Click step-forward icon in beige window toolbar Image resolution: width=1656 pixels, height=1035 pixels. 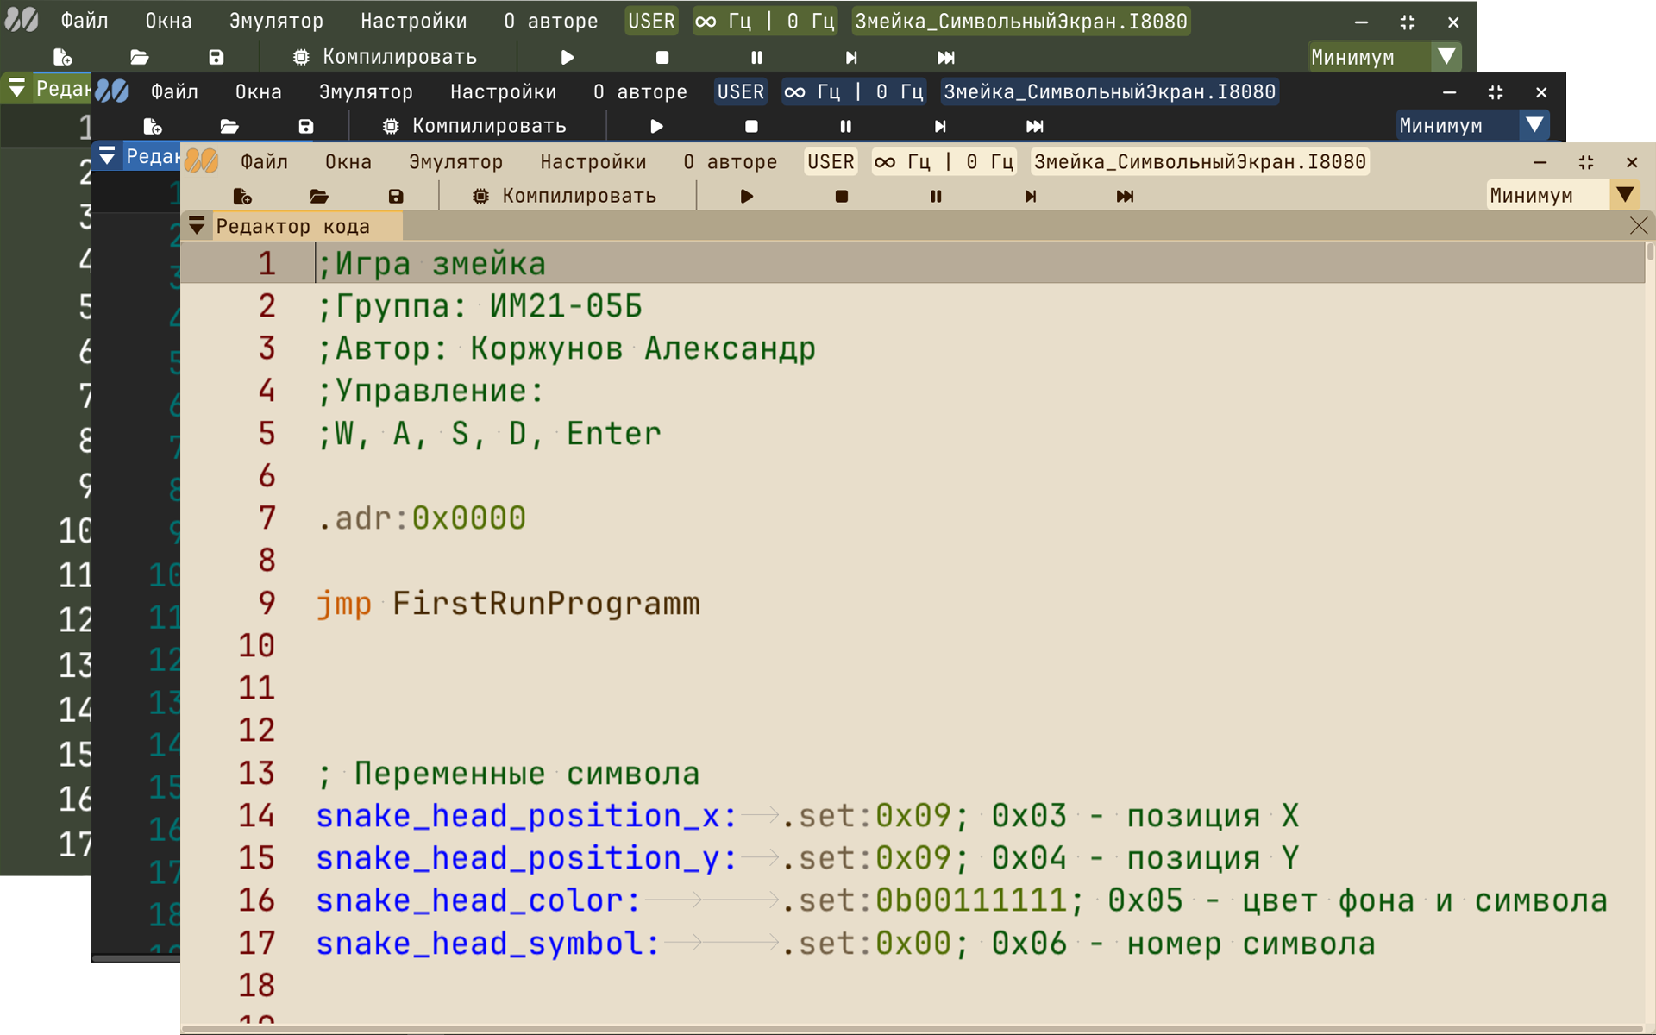1030,197
